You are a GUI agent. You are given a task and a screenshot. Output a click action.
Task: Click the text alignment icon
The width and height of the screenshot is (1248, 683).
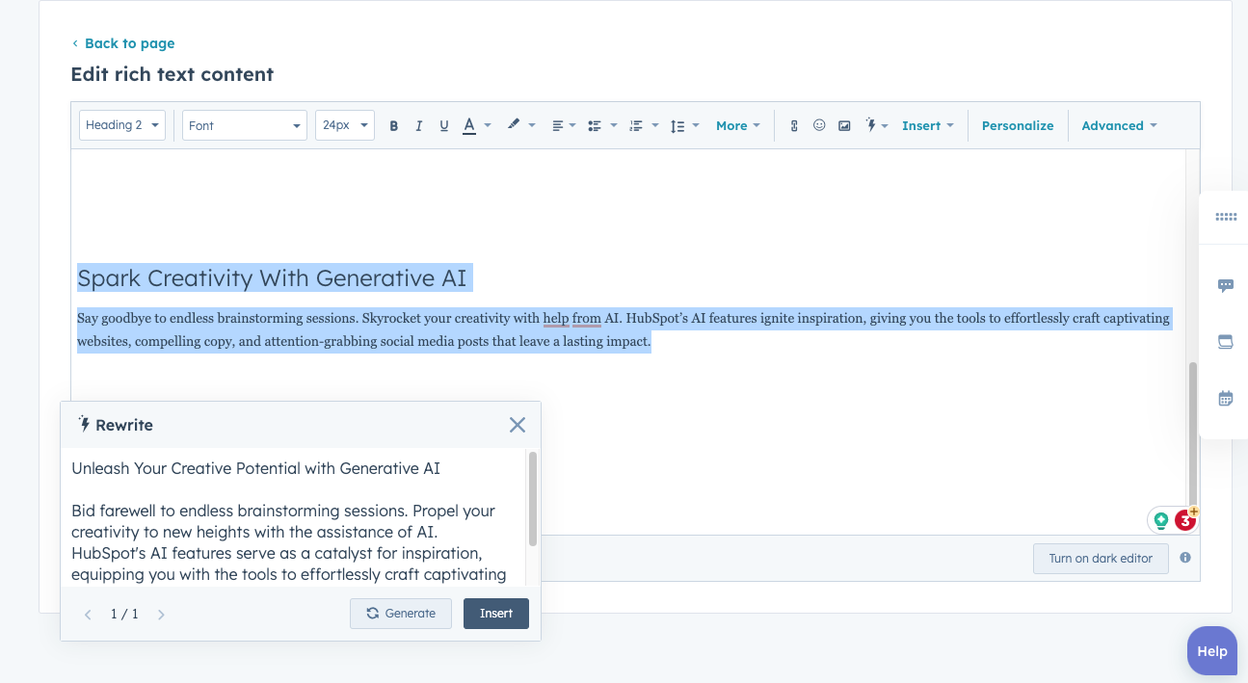pyautogui.click(x=558, y=126)
